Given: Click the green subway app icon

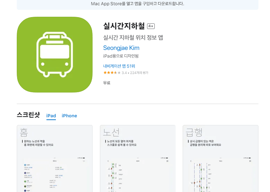Looking at the screenshot, I should coord(54,54).
